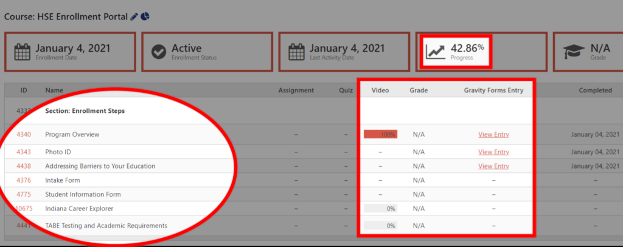623x247 pixels.
Task: Click the Gravity Forms Entry column header
Action: click(493, 90)
